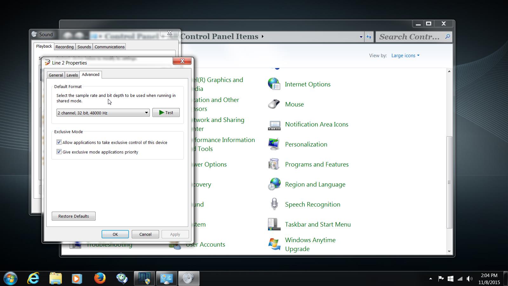Open the Internet Options icon
508x286 pixels.
tap(274, 84)
